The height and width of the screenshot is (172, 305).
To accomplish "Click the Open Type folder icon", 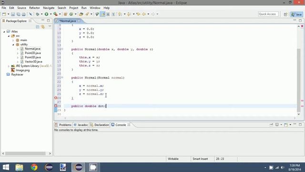I will 81,14.
